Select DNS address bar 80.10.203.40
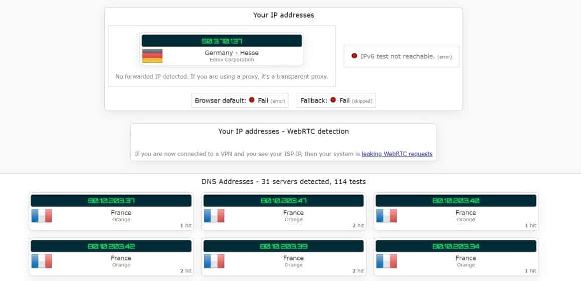This screenshot has height=281, width=581. click(456, 201)
